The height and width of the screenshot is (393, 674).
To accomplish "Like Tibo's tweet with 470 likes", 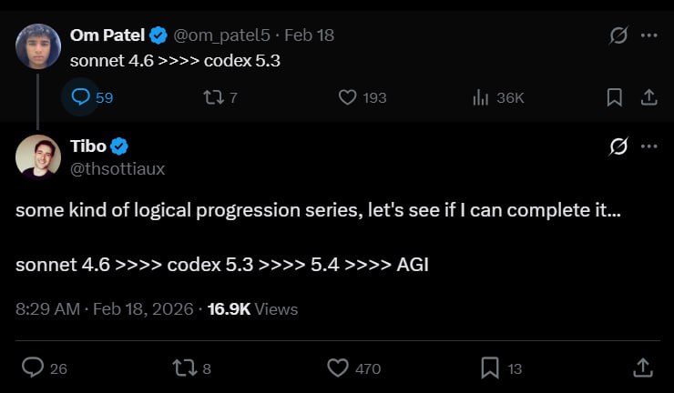I will (x=338, y=368).
